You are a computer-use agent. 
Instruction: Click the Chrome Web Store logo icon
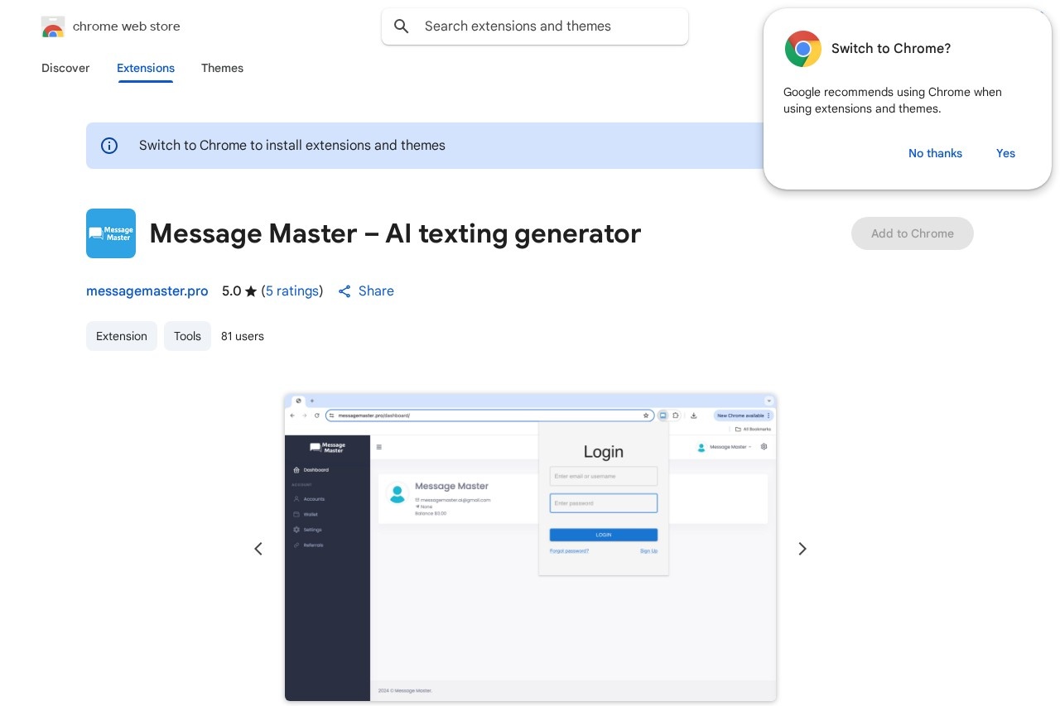tap(53, 26)
